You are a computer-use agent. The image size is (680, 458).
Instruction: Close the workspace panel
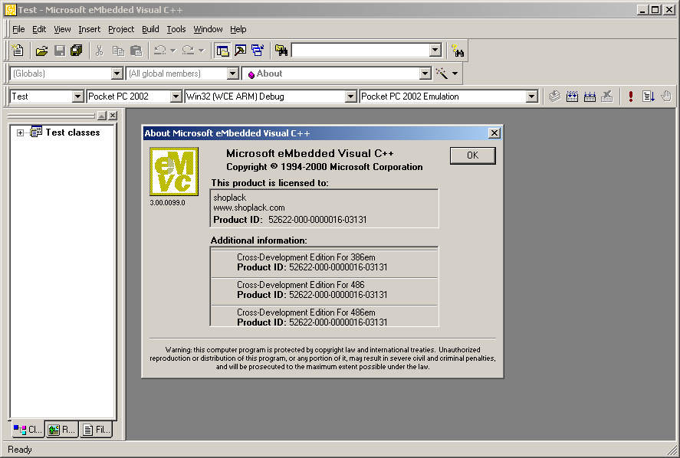coord(113,116)
